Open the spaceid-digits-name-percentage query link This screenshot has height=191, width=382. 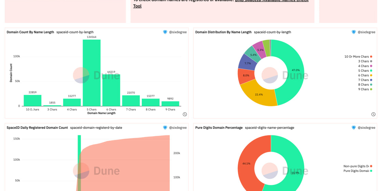(x=269, y=128)
